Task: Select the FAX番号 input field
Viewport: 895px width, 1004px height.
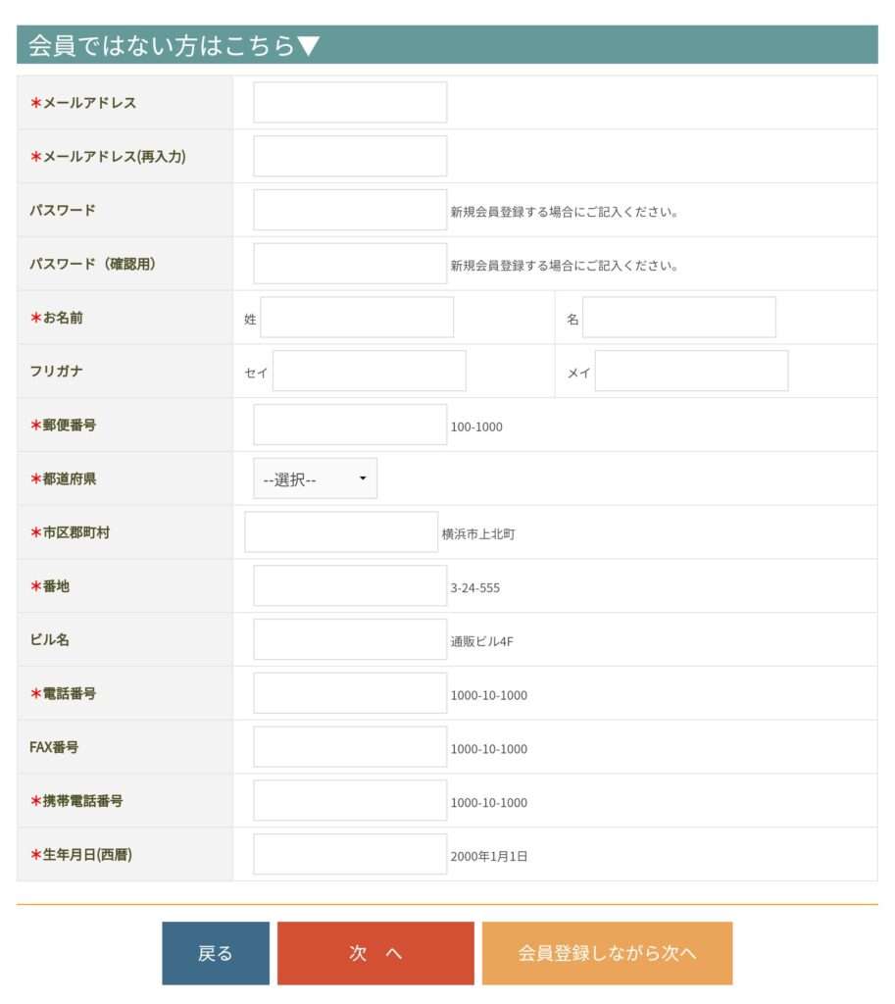Action: tap(350, 747)
